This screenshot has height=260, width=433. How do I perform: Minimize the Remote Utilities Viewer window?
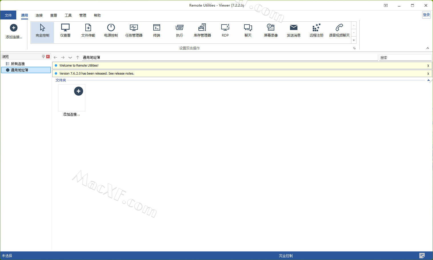tap(399, 5)
